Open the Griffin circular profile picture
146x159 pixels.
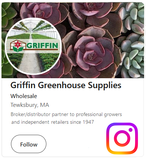point(33,46)
